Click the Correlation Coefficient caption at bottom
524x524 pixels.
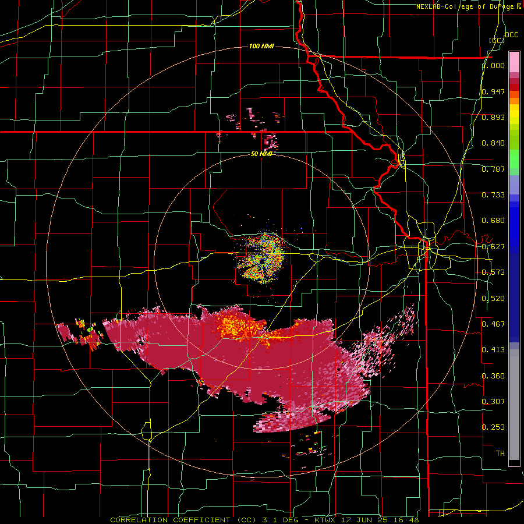click(x=264, y=520)
